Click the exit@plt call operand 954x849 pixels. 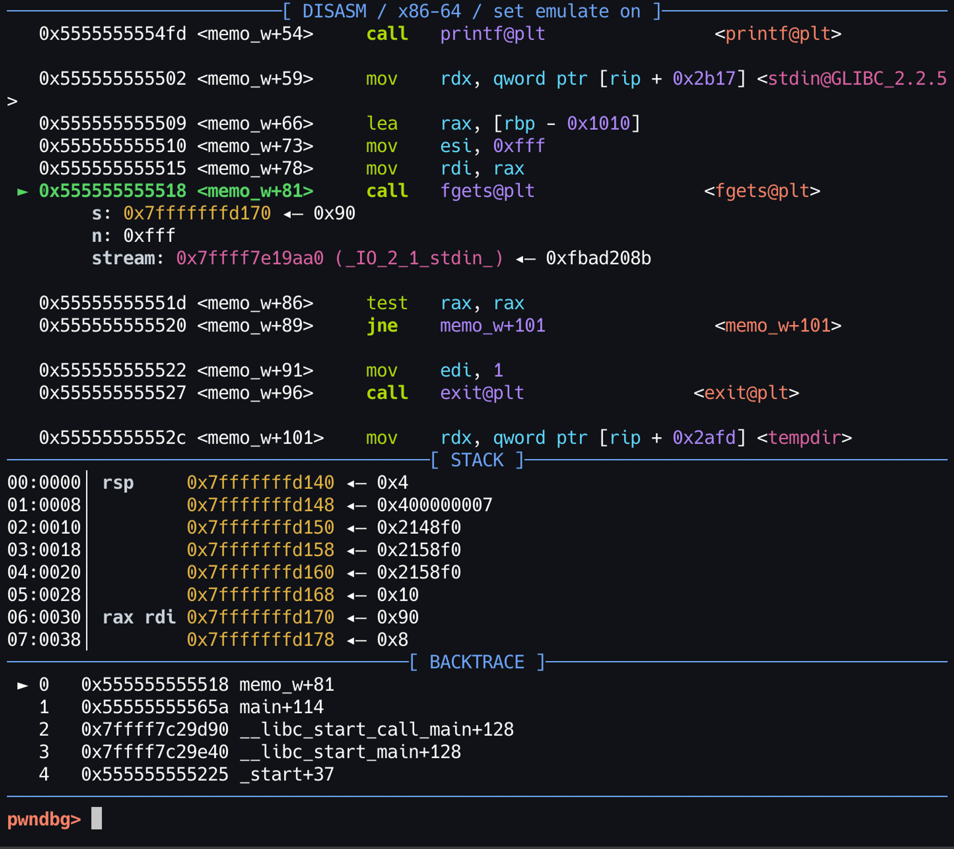tap(482, 393)
